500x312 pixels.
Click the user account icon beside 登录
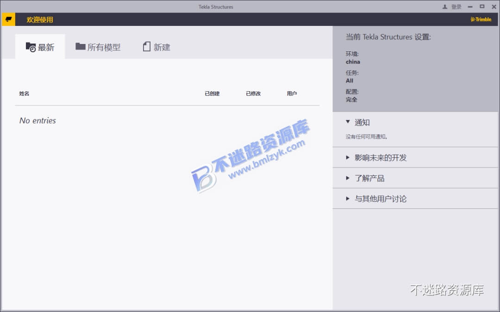click(x=445, y=6)
